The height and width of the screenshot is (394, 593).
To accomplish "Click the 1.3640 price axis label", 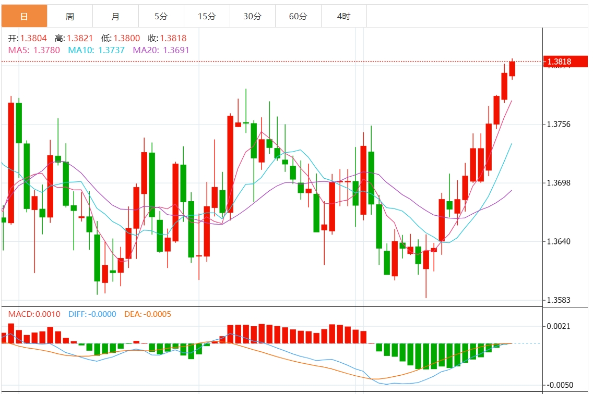I will tap(559, 241).
